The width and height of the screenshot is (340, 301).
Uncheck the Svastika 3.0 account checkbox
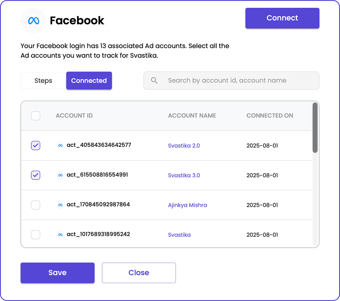click(36, 175)
